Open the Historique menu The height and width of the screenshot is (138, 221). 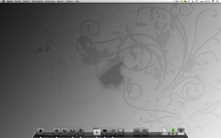pos(50,1)
